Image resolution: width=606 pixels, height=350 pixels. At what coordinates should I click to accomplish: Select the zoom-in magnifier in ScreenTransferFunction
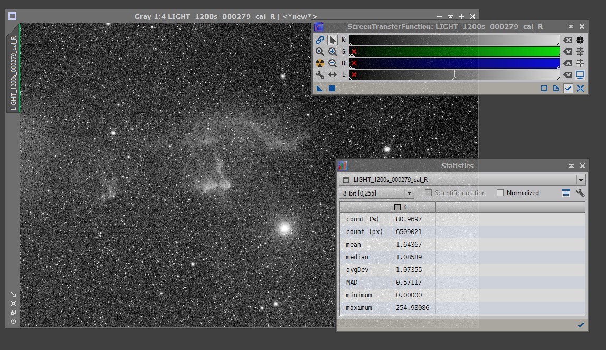pos(333,52)
